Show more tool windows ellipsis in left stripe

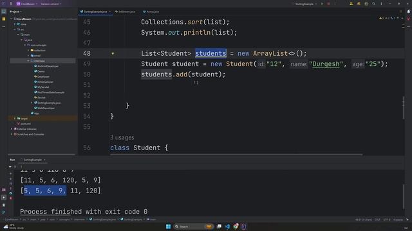(4, 26)
